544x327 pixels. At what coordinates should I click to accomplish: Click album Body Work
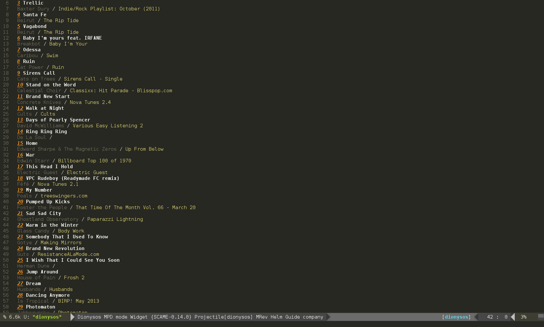coord(71,231)
